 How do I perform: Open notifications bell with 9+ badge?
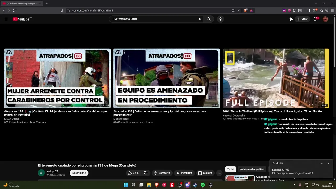(x=316, y=19)
